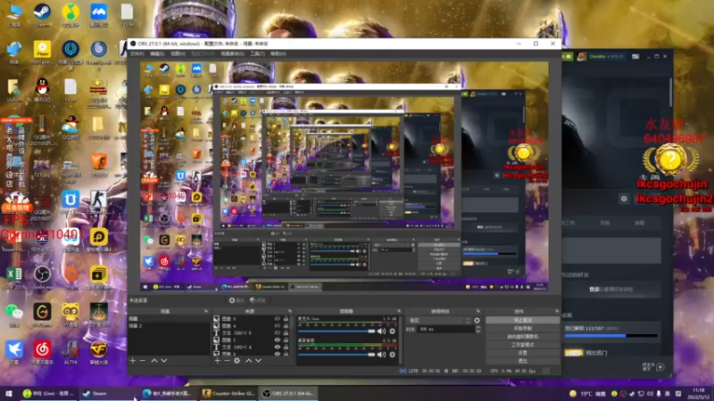Open source properties button above docks
This screenshot has height=401, width=714.
click(x=237, y=300)
